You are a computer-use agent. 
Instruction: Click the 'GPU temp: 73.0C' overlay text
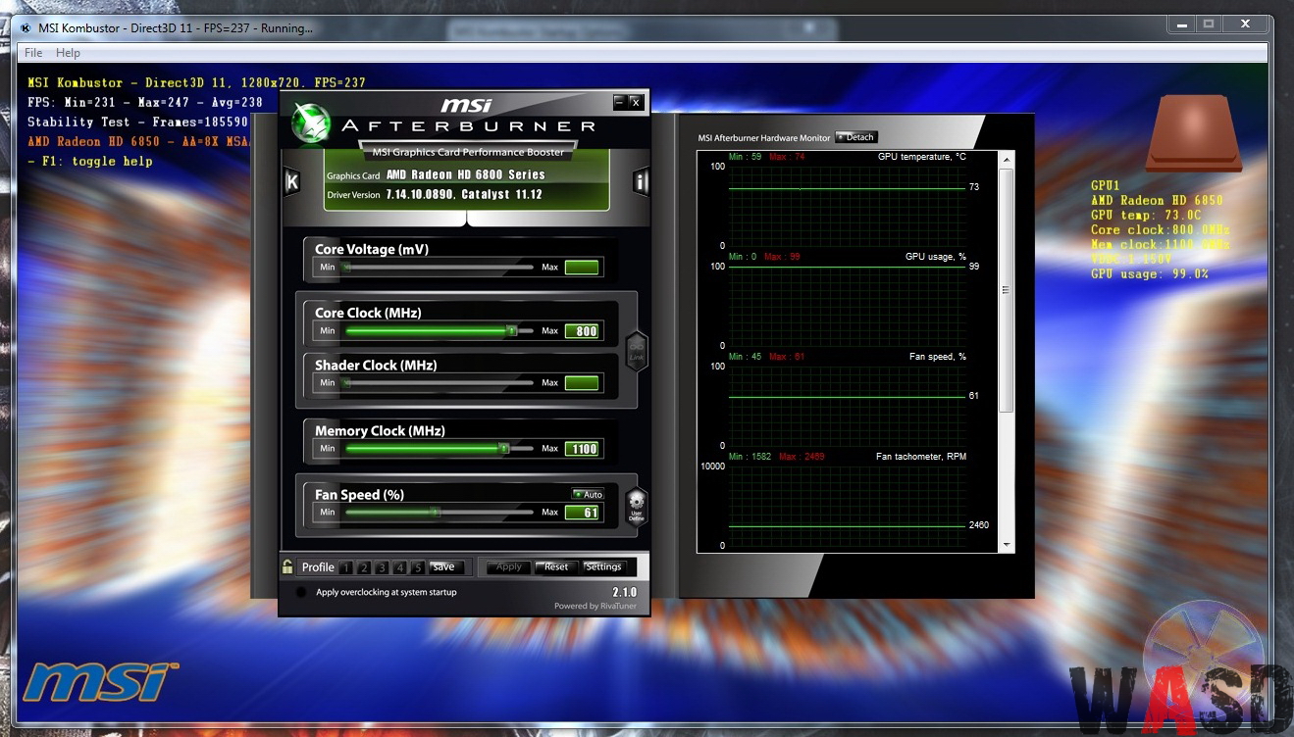point(1146,215)
